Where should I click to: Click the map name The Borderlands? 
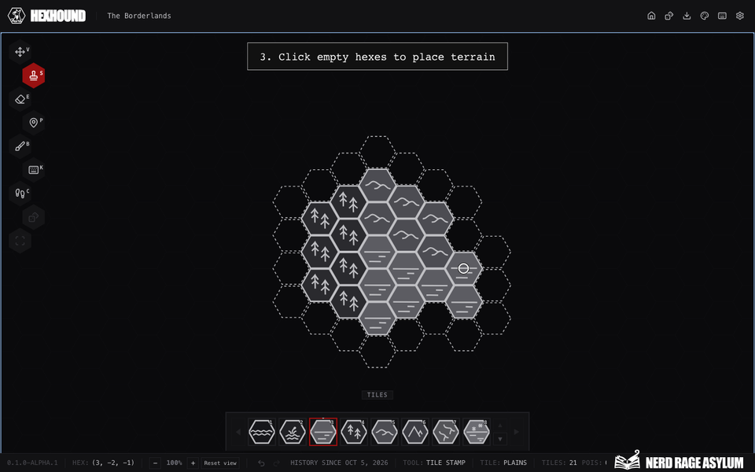pos(139,16)
